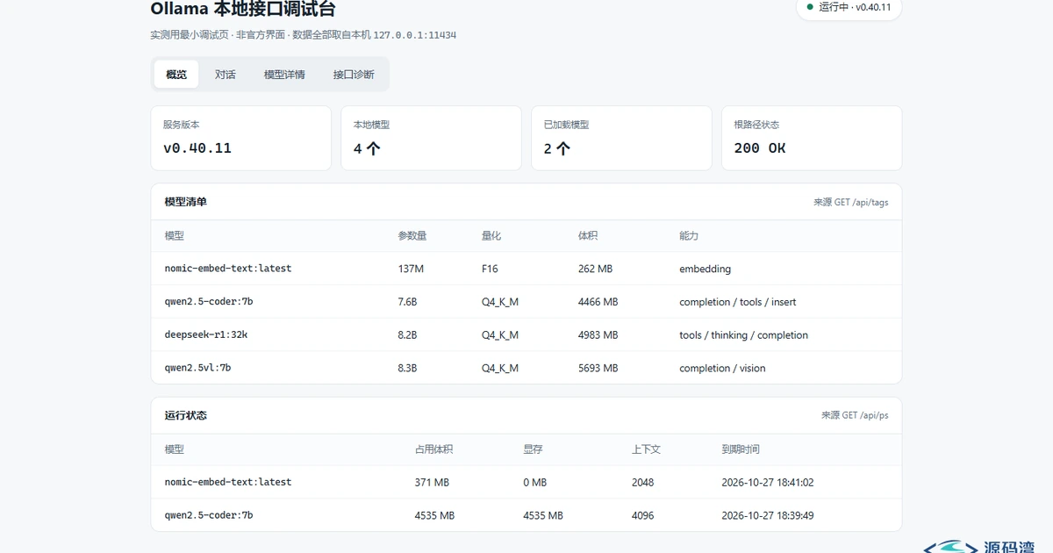Select the 根路径状态 200 OK card
This screenshot has height=553, width=1053.
pyautogui.click(x=812, y=138)
